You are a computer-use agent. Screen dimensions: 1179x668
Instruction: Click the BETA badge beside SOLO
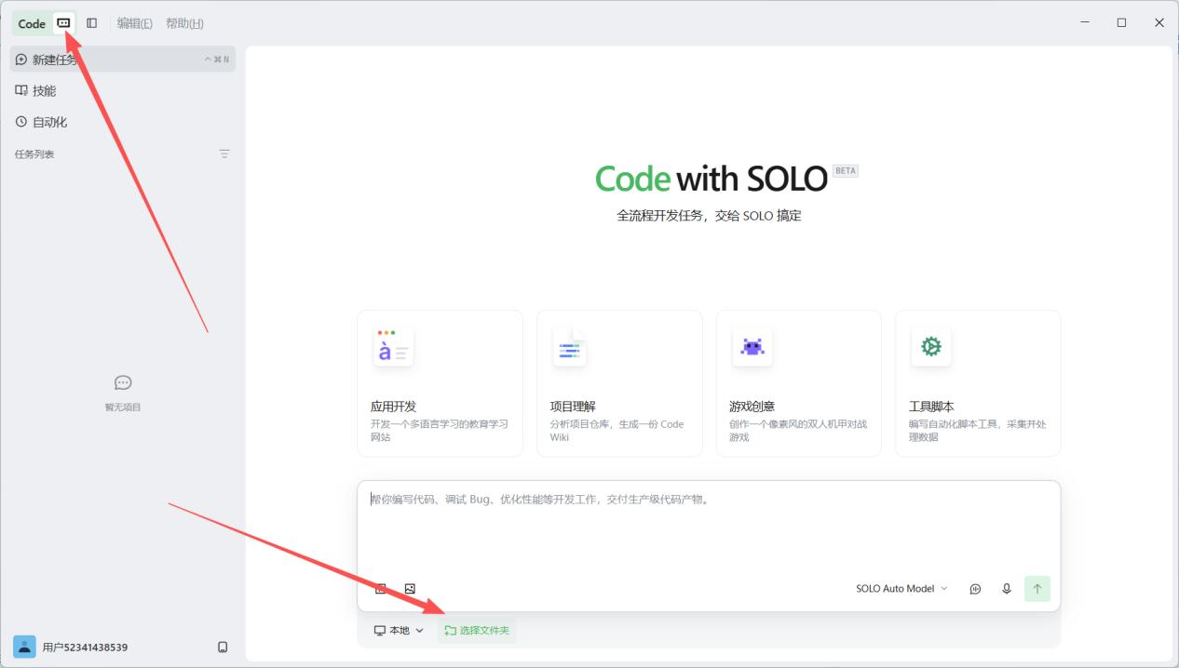point(846,171)
